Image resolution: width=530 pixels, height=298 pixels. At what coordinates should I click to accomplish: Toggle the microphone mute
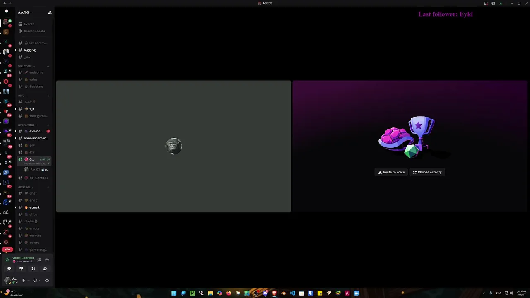click(x=23, y=281)
